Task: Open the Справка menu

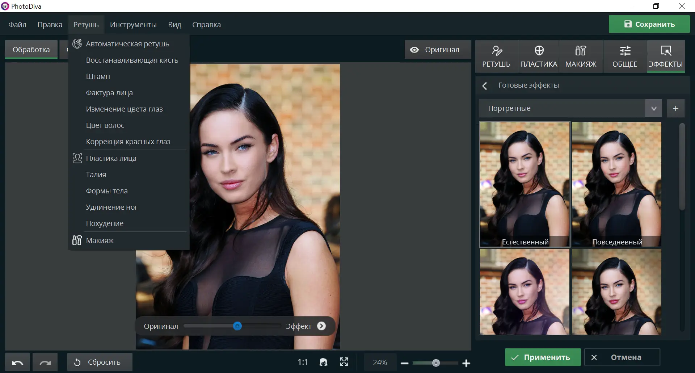Action: 206,25
